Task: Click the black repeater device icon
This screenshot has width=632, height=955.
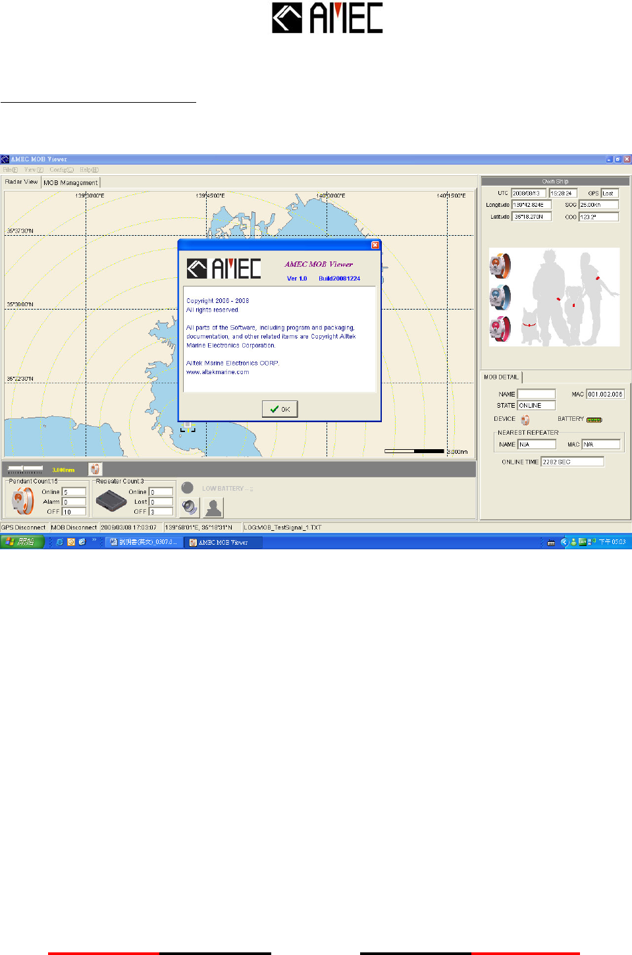Action: click(x=111, y=502)
